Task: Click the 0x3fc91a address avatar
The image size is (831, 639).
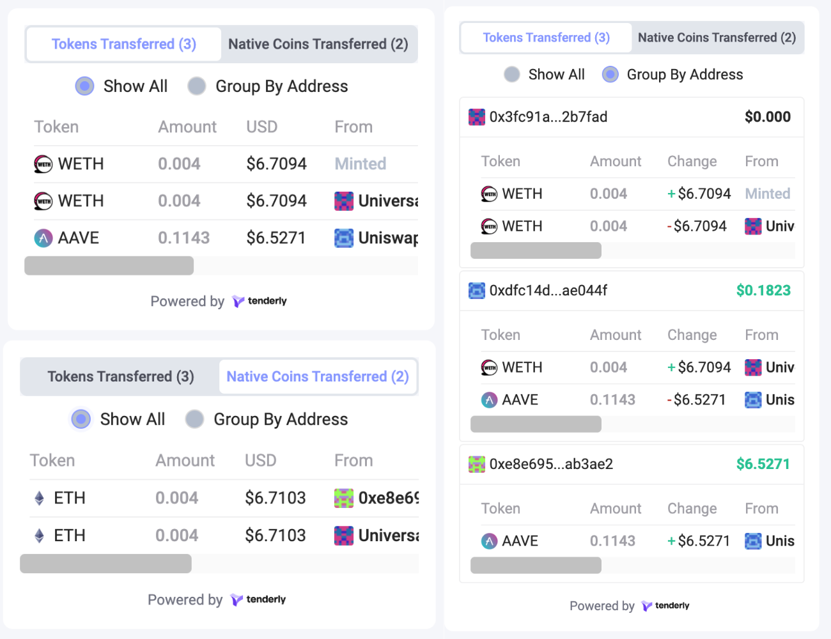Action: [x=477, y=117]
